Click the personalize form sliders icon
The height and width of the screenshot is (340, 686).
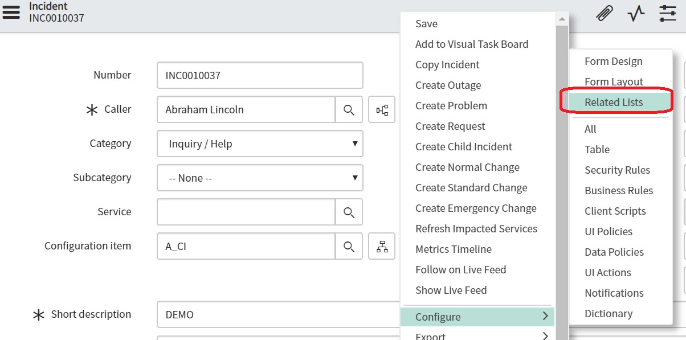(667, 13)
